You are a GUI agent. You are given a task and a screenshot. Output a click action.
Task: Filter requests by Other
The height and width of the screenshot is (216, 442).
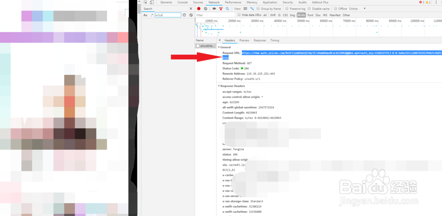[x=347, y=15]
